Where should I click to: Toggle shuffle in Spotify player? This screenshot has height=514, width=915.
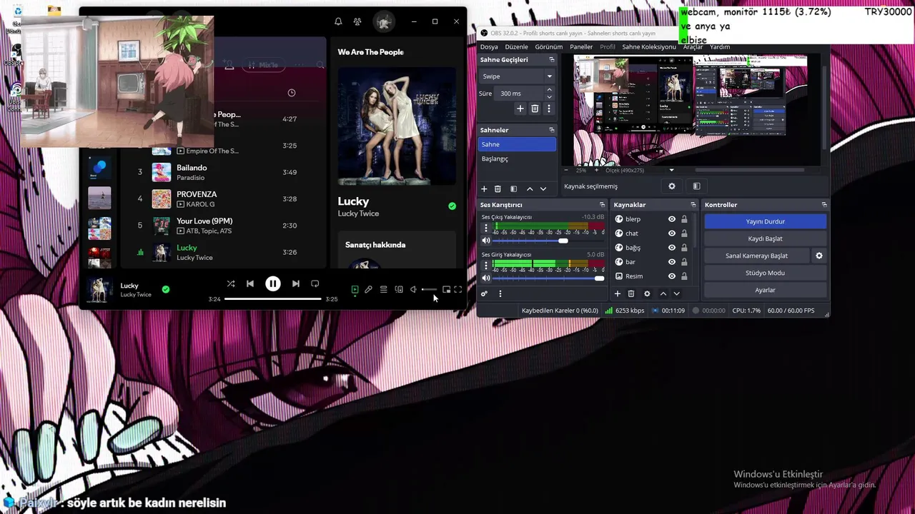click(231, 283)
